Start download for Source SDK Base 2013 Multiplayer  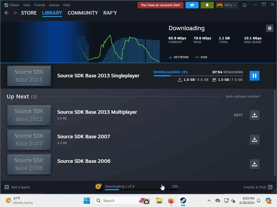[x=254, y=115]
